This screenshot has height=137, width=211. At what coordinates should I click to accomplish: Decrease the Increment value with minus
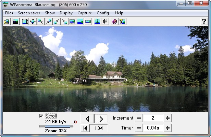(139, 118)
